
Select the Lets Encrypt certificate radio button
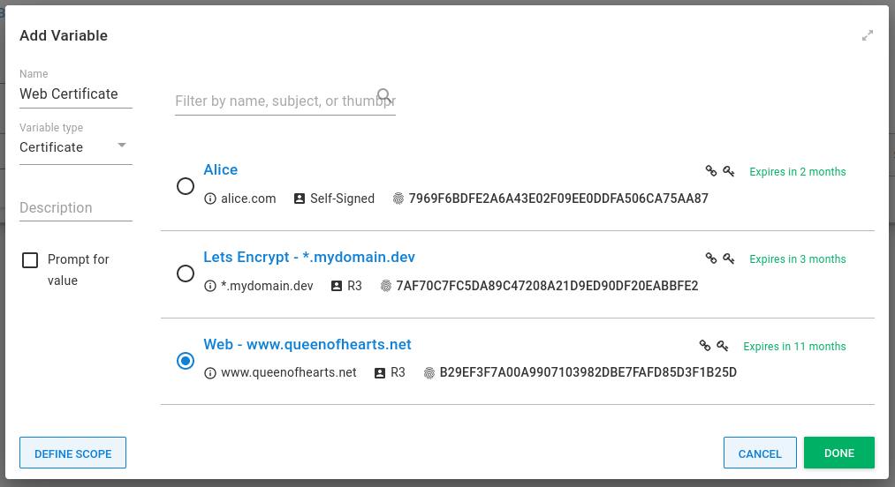186,273
